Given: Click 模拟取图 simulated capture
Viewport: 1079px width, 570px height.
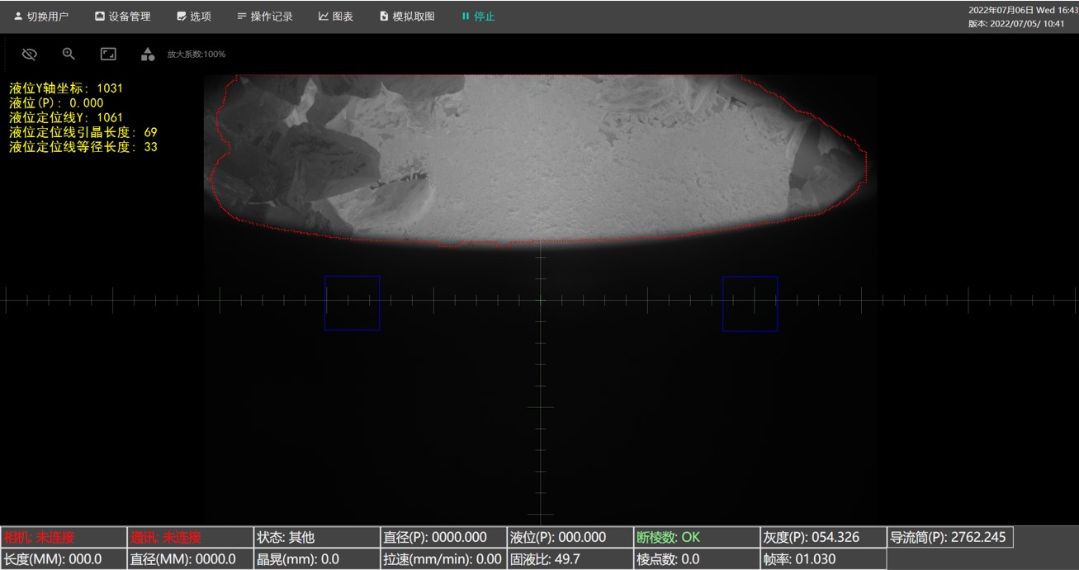Looking at the screenshot, I should tap(407, 17).
